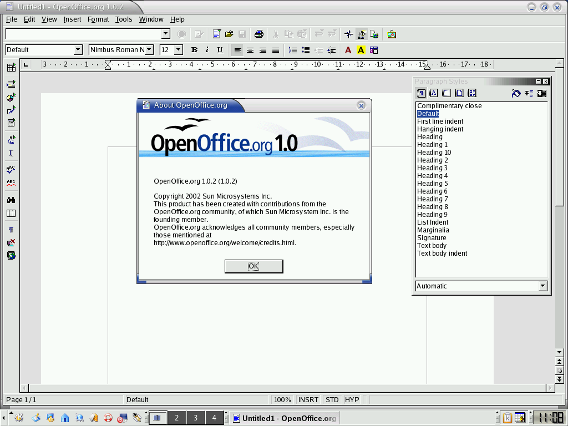This screenshot has width=568, height=426.
Task: Run spellcheck from the sidebar
Action: (11, 169)
